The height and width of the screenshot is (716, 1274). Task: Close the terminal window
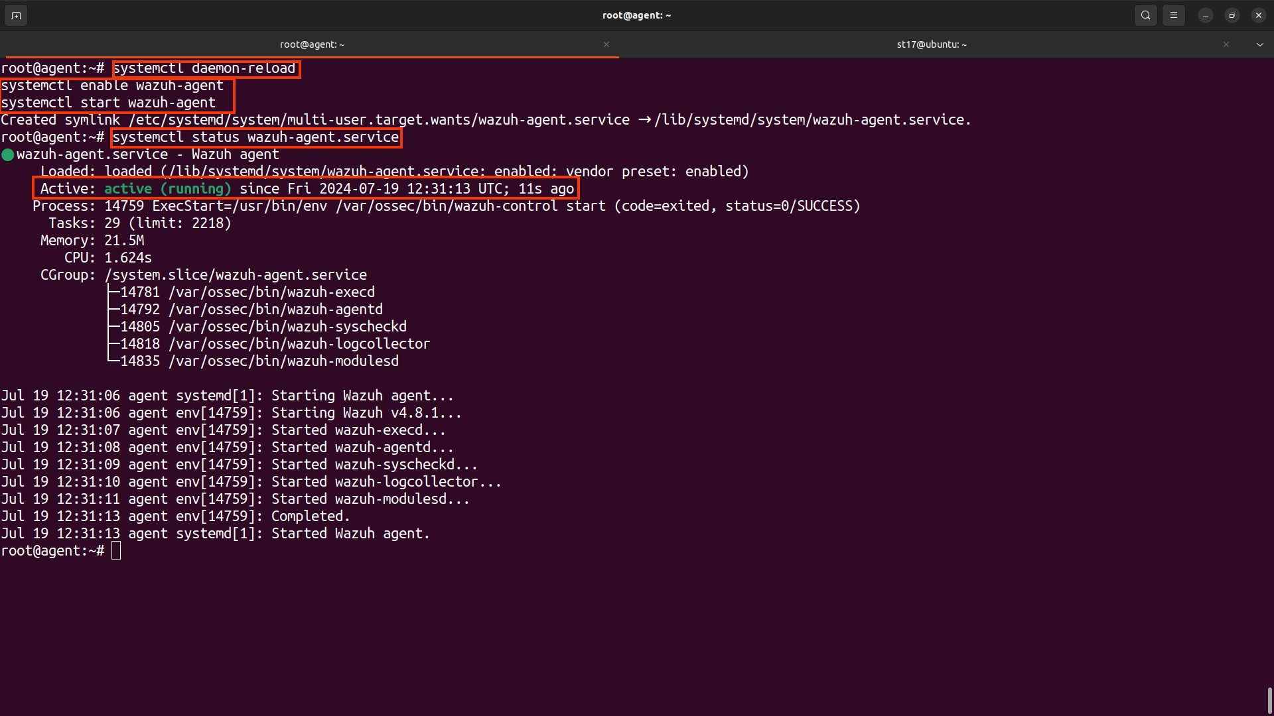[x=1258, y=15]
